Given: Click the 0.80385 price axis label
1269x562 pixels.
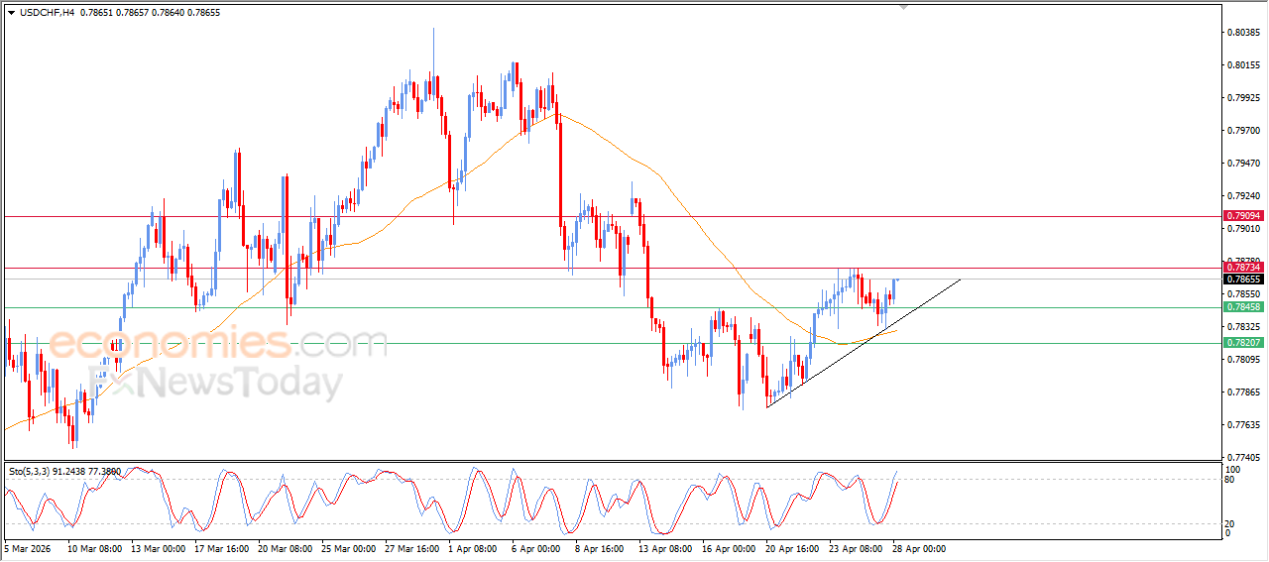Looking at the screenshot, I should (1242, 33).
